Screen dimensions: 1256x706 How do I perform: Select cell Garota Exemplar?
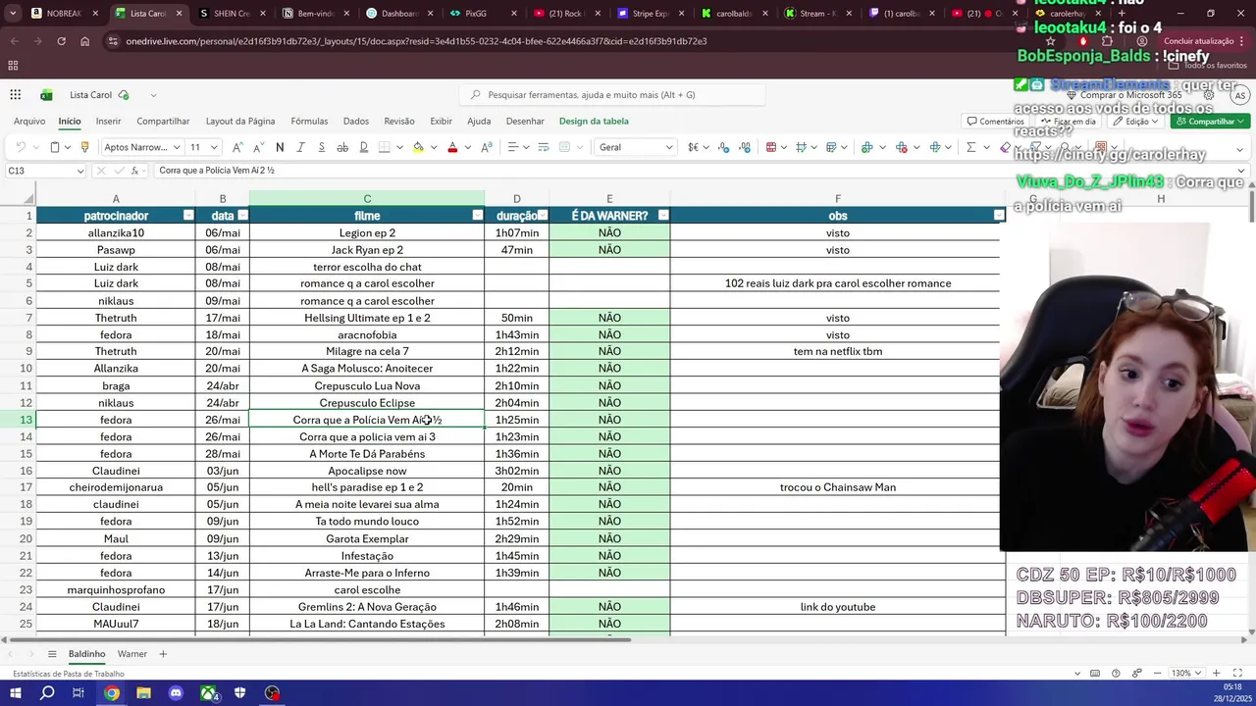pyautogui.click(x=367, y=538)
